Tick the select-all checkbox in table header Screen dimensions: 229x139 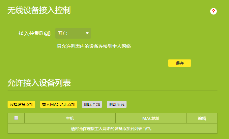16,118
